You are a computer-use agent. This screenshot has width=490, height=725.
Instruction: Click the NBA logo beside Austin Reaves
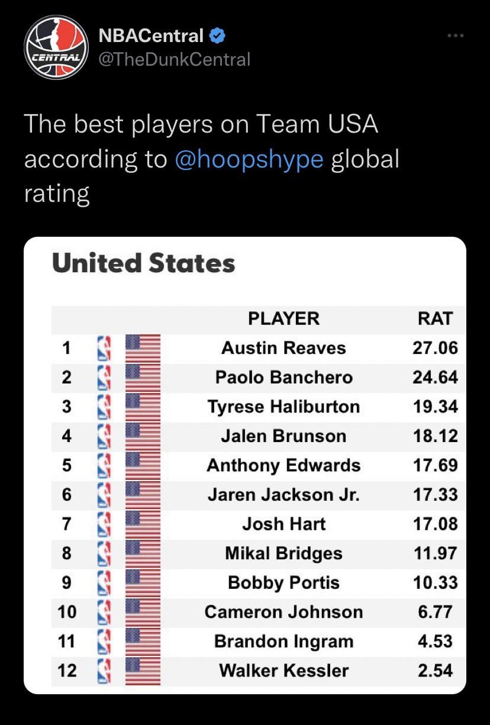pos(105,348)
